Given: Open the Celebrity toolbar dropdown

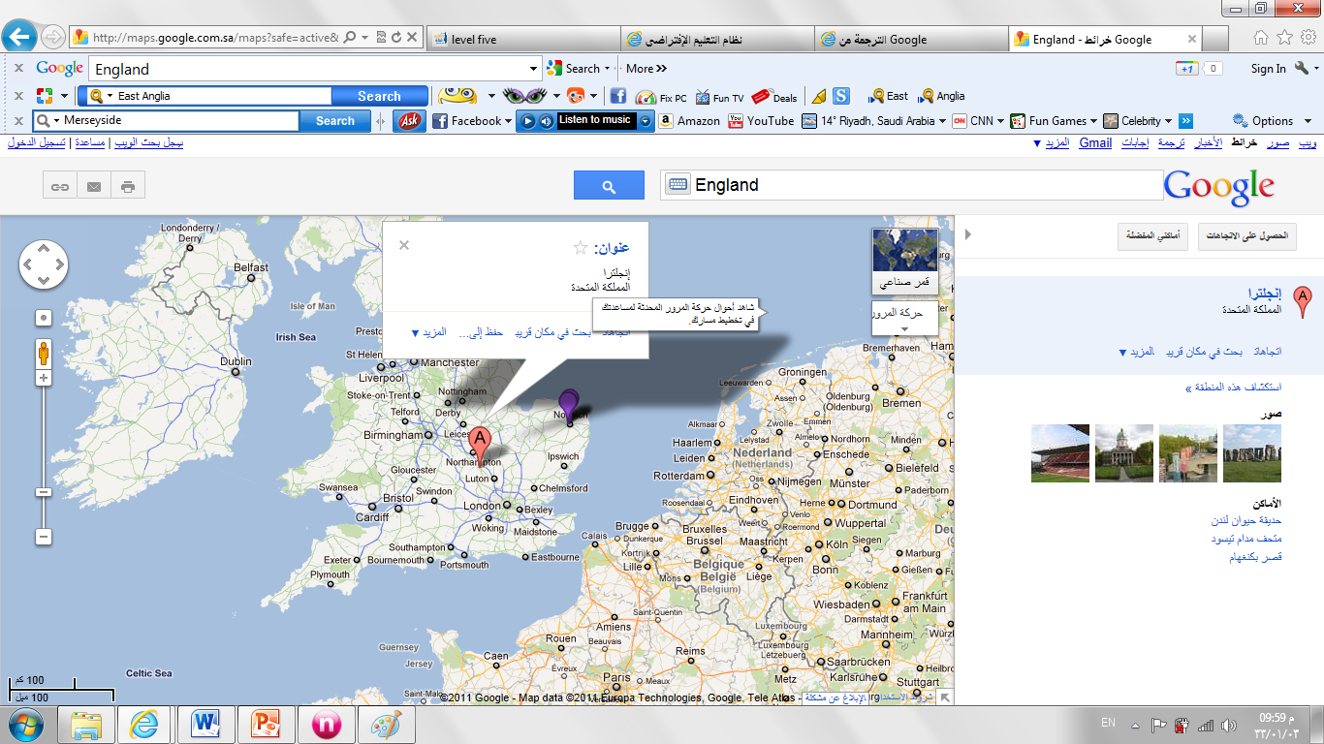Looking at the screenshot, I should (x=1168, y=121).
